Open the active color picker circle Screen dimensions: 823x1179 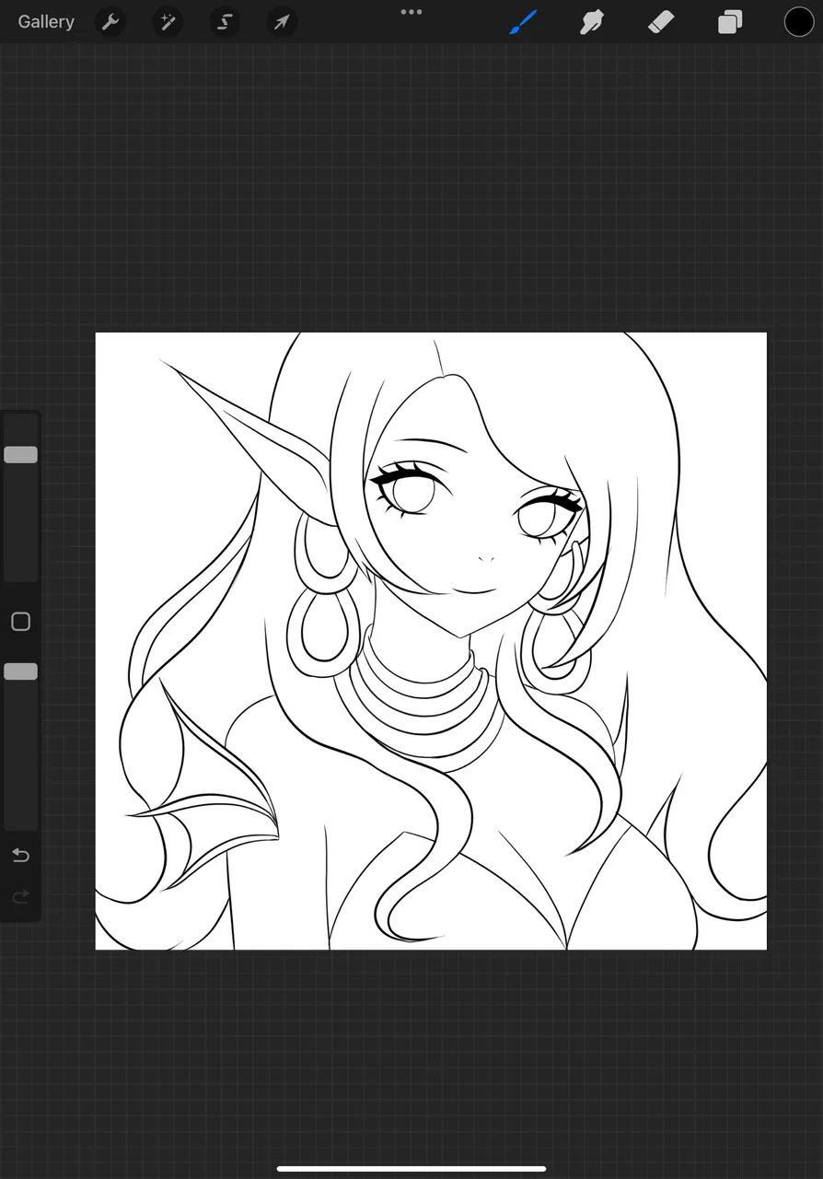tap(799, 21)
